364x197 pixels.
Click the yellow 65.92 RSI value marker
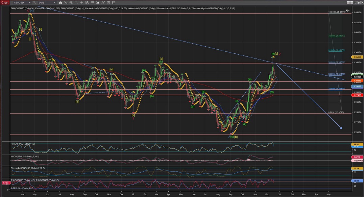coord(356,144)
